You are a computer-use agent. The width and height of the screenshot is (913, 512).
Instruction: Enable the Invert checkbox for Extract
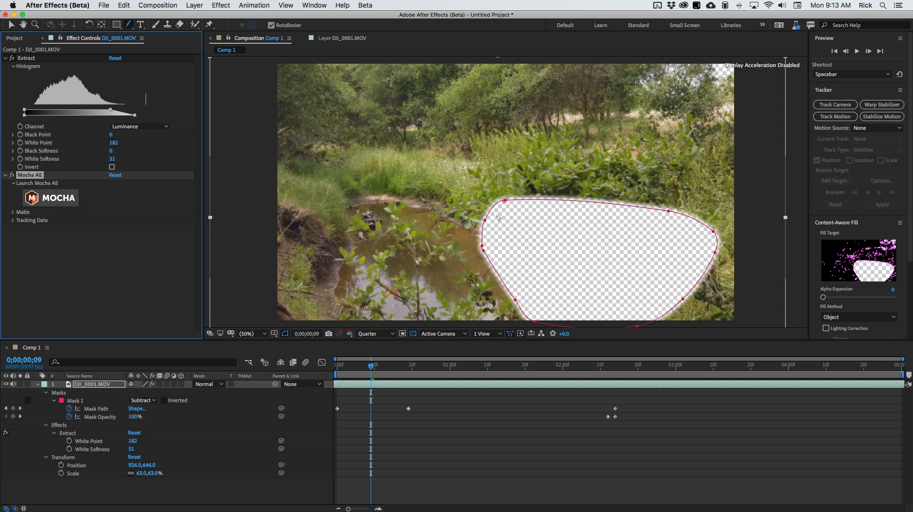(x=112, y=167)
